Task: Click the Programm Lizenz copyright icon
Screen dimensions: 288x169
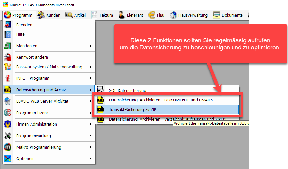Action: pos(8,113)
